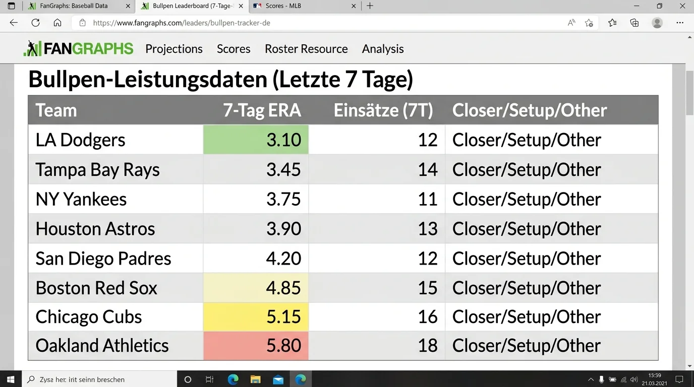Turn on Read aloud

tap(571, 23)
